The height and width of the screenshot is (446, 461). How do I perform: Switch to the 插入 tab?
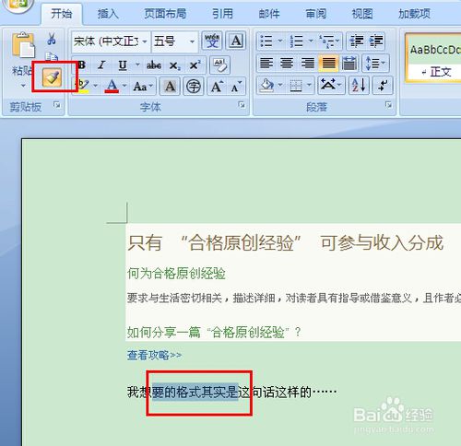click(x=108, y=14)
